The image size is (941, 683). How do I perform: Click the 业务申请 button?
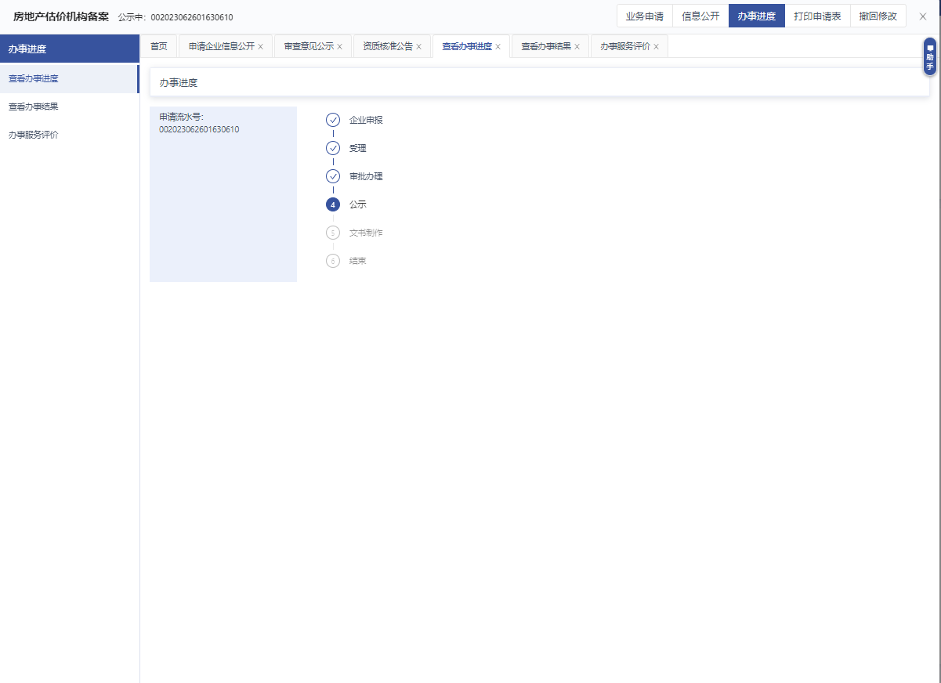tap(644, 16)
